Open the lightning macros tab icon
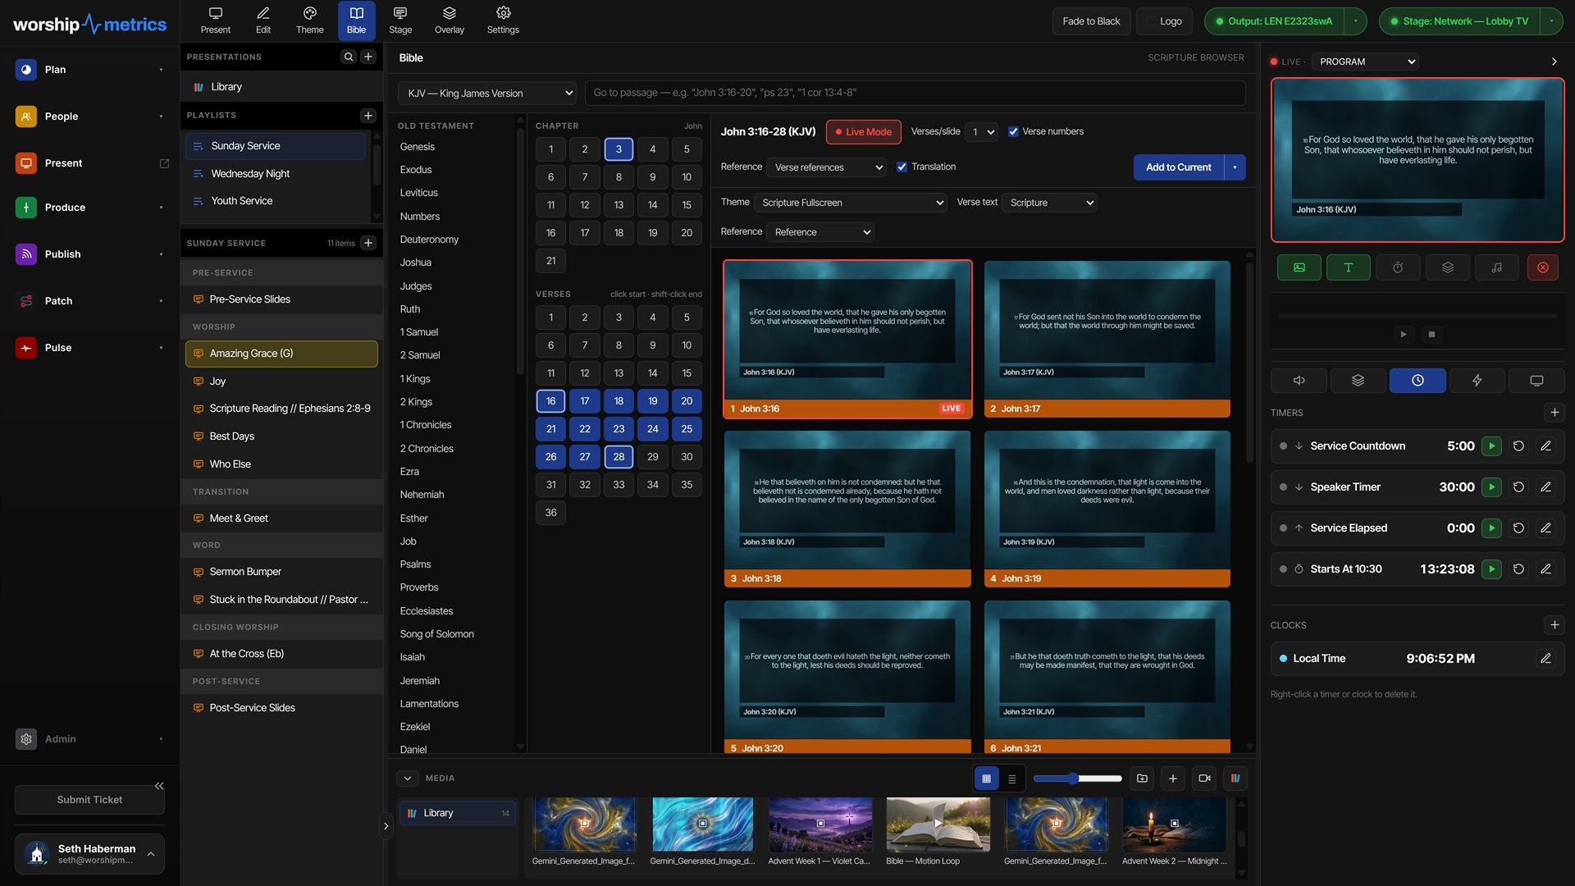The height and width of the screenshot is (886, 1575). coord(1477,381)
